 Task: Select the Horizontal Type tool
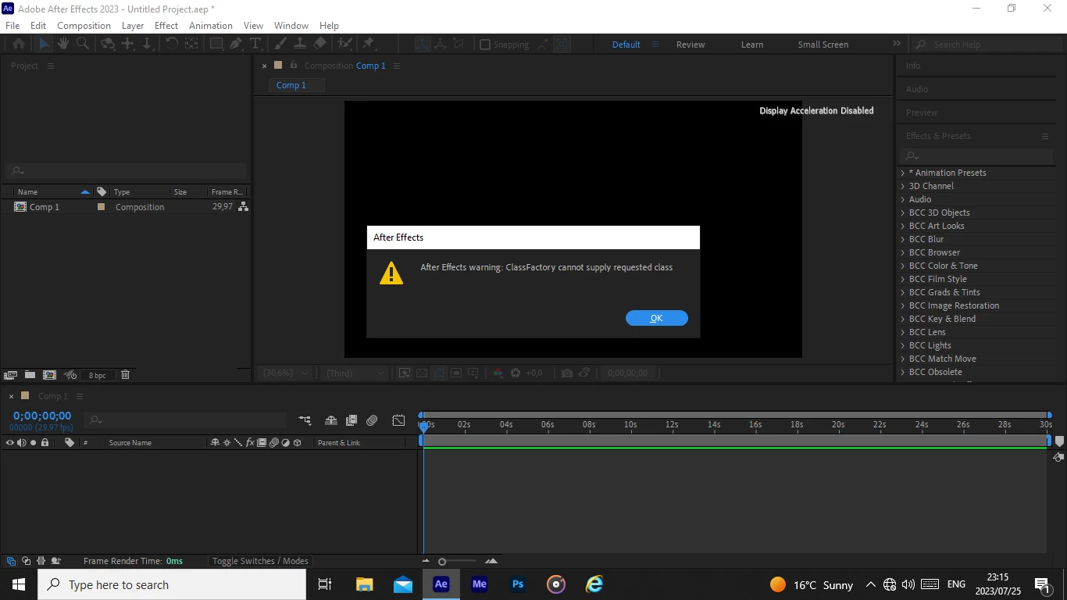point(255,45)
